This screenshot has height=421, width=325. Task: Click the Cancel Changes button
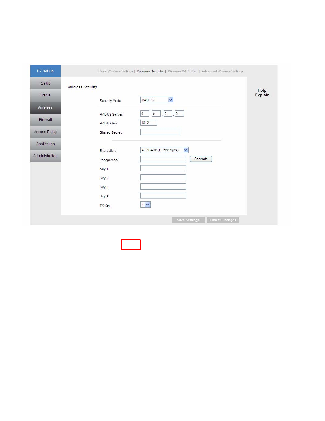[x=223, y=220]
